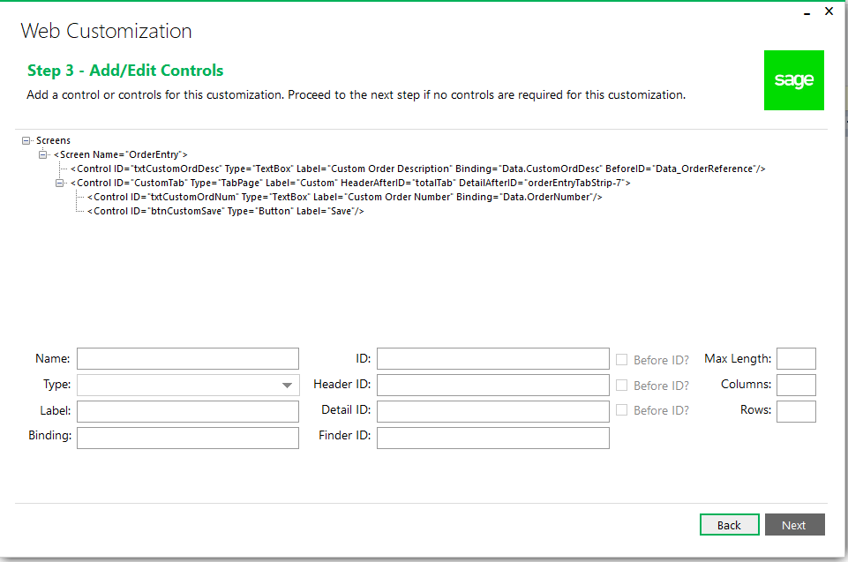Select the CustomTab TabPage tree item
Screen dimensions: 848x562
click(350, 183)
